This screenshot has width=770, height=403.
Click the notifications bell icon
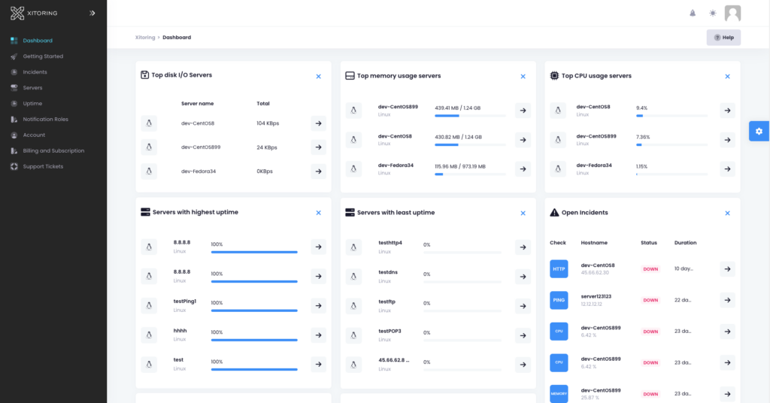pos(693,14)
